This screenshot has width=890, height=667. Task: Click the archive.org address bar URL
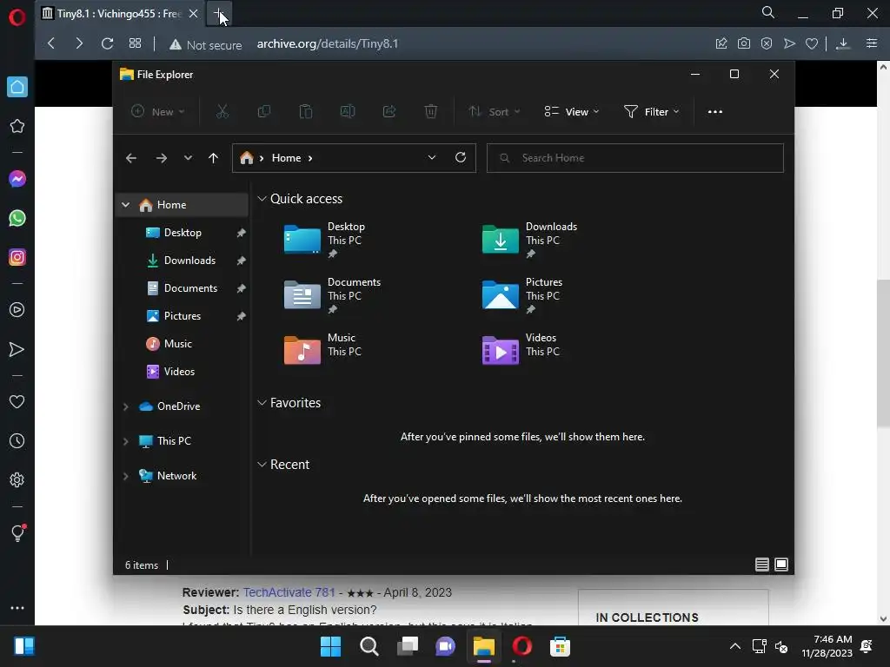(x=328, y=43)
